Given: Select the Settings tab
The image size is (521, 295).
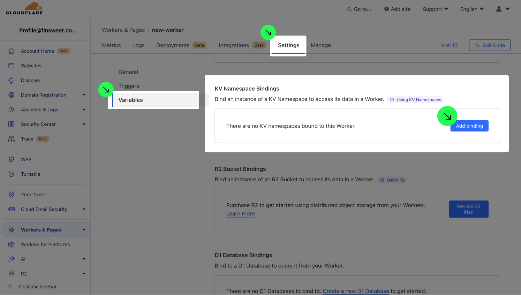Looking at the screenshot, I should (288, 45).
